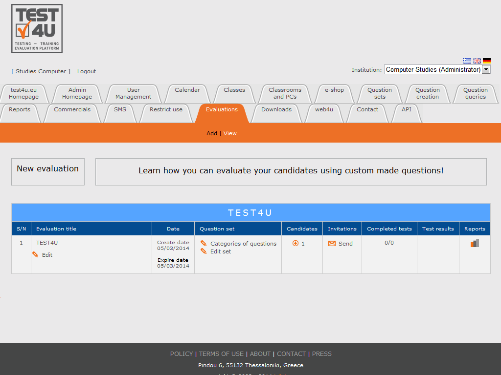The width and height of the screenshot is (501, 375).
Task: Click the Evaluation title column header
Action: [91, 229]
